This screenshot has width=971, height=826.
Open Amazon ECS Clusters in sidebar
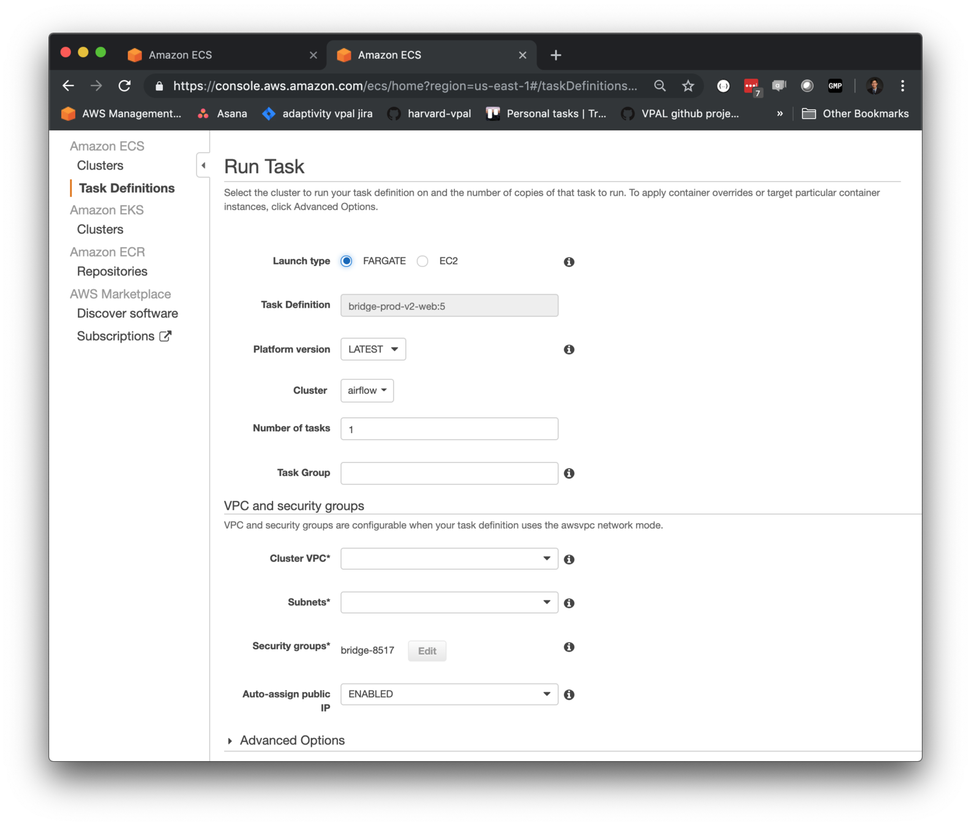tap(100, 166)
